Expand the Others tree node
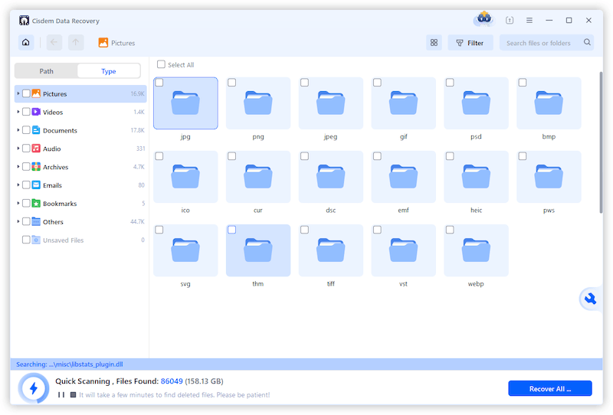The image size is (613, 415). pos(18,221)
